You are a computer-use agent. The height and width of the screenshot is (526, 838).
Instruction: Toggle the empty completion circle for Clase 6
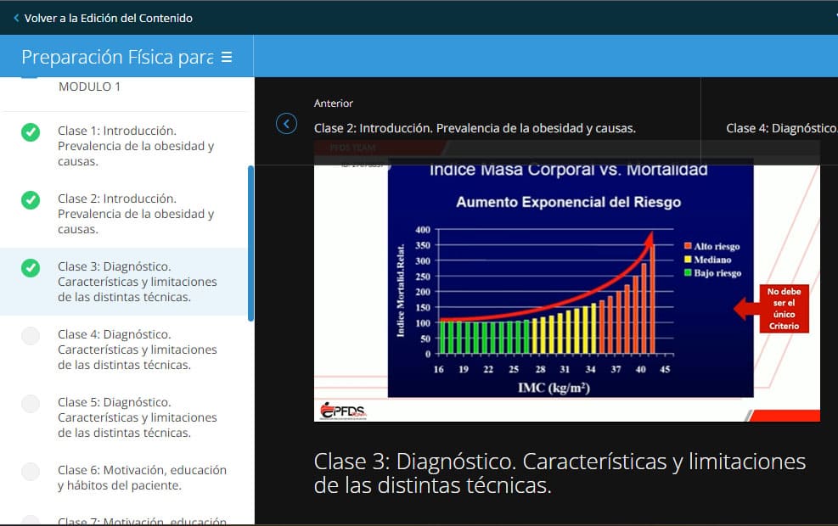31,471
